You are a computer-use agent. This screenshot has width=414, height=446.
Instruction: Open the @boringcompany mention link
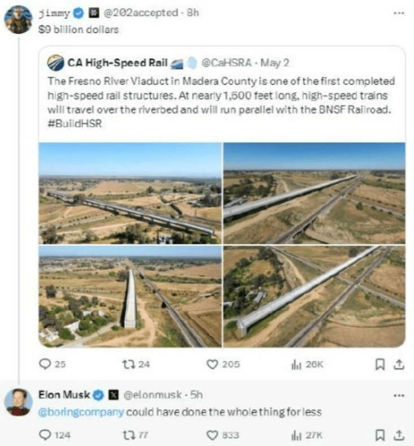[80, 412]
